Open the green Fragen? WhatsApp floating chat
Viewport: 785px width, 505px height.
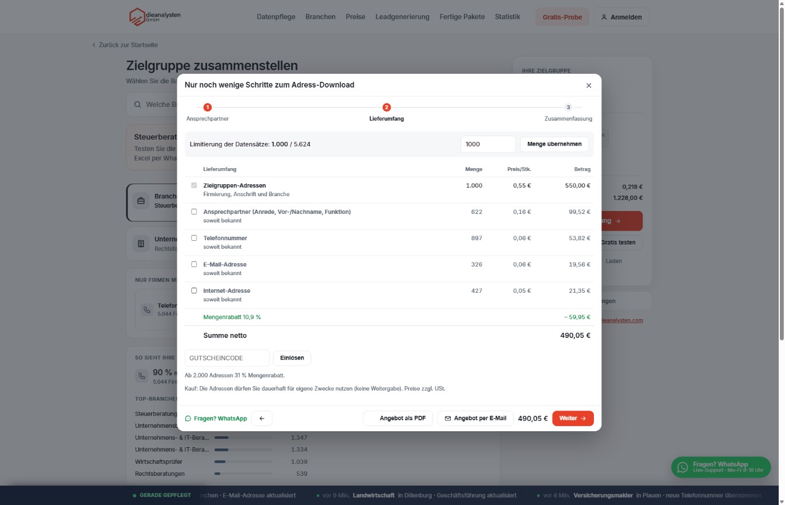(721, 467)
